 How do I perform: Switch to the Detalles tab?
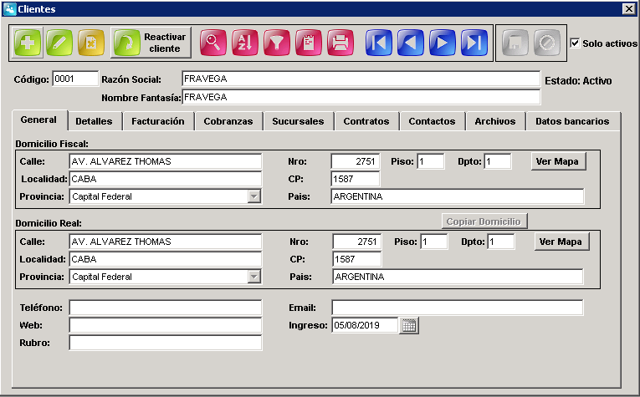click(94, 121)
